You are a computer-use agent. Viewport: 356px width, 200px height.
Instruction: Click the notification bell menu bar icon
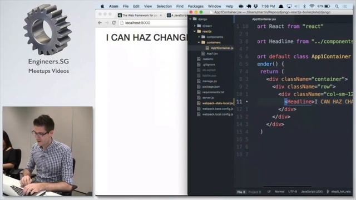point(281,6)
